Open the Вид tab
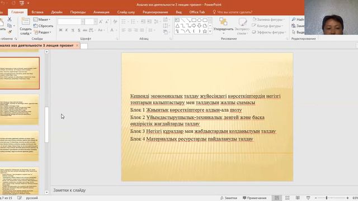This screenshot has height=201, width=358. pyautogui.click(x=179, y=12)
